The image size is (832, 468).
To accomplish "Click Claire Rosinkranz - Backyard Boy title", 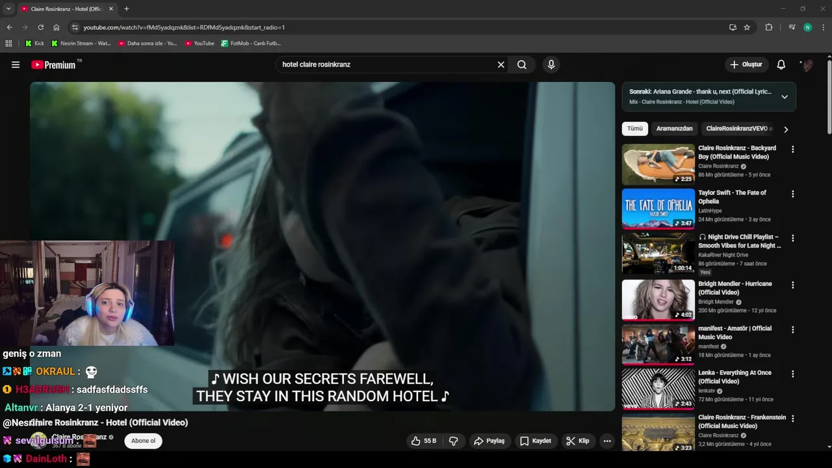I will point(737,152).
